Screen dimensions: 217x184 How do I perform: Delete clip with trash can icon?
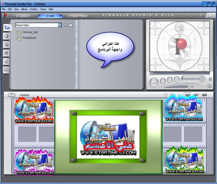click(172, 94)
